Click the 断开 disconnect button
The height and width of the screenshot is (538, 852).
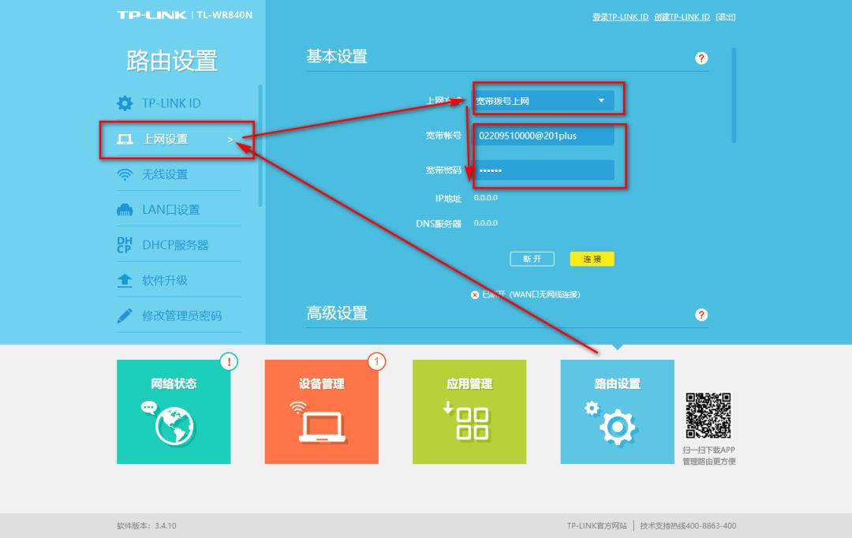[532, 260]
